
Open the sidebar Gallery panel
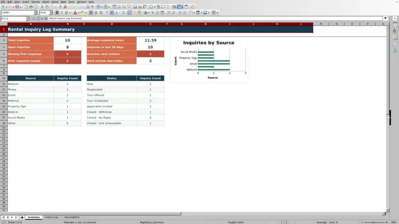click(x=395, y=38)
